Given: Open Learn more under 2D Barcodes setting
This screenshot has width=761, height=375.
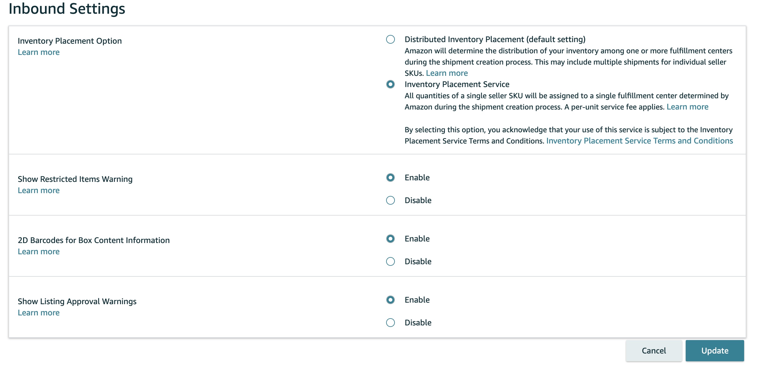Looking at the screenshot, I should coord(39,251).
